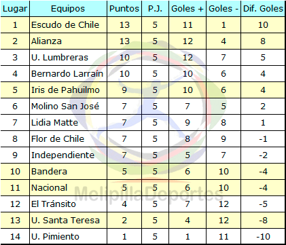
Task: Select the U. Santa Teresa cell
Action: (68, 221)
